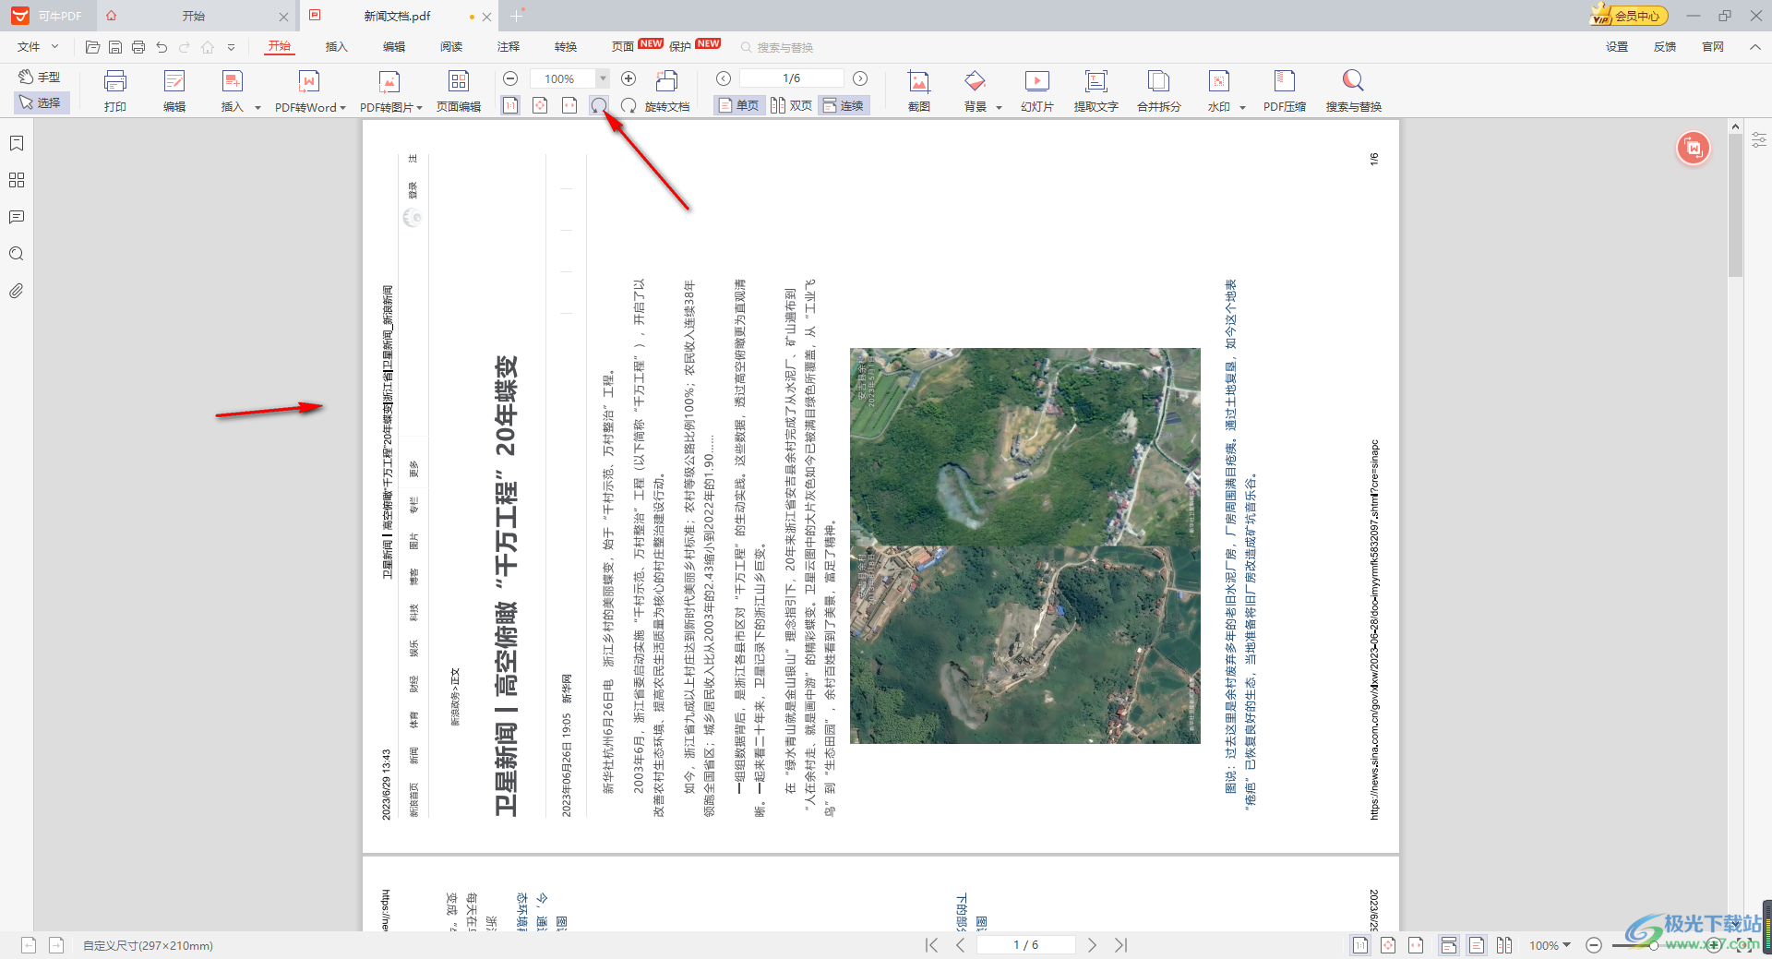Click the Print (打印) toolbar icon
This screenshot has width=1772, height=959.
coord(115,90)
